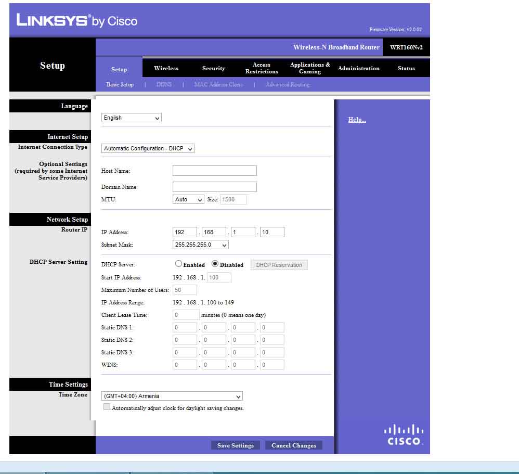Click the Host Name input field
Image resolution: width=519 pixels, height=474 pixels.
pyautogui.click(x=214, y=171)
